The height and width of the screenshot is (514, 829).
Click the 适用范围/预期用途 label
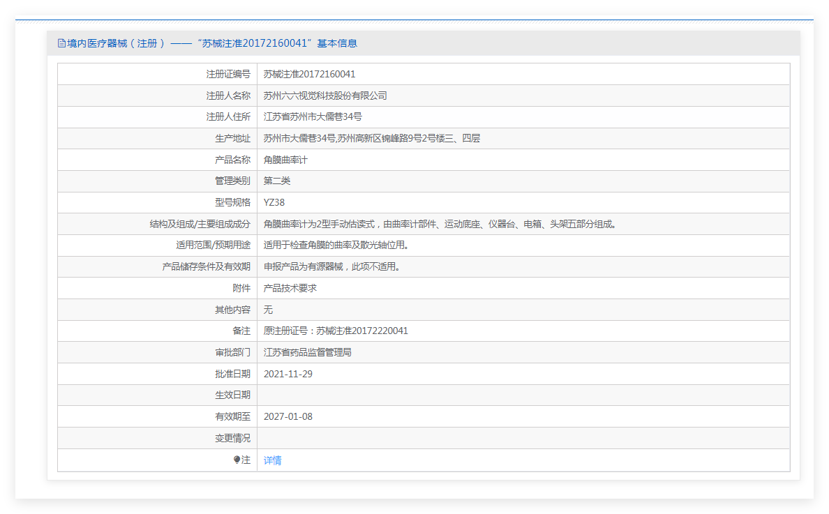tap(213, 245)
